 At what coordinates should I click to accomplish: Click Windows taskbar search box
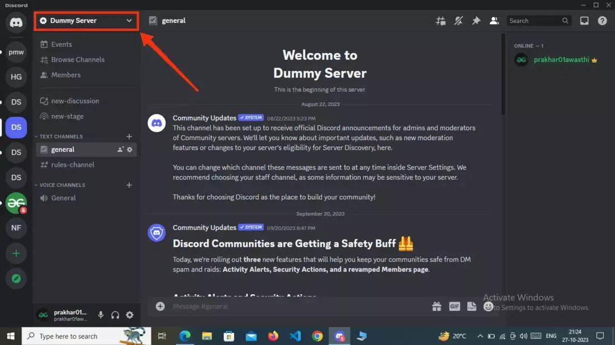tap(86, 336)
